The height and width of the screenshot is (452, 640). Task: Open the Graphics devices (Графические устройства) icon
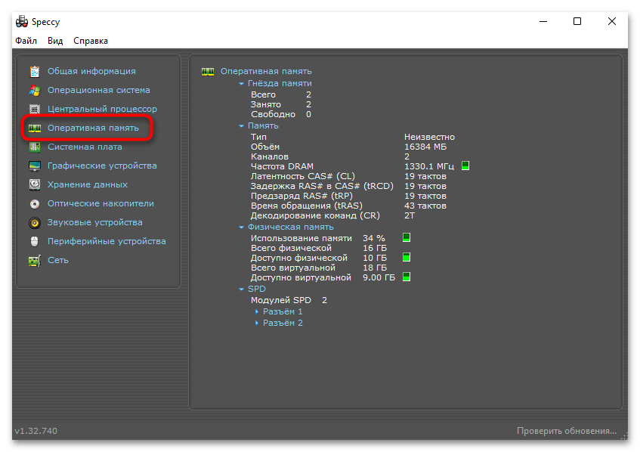(35, 166)
